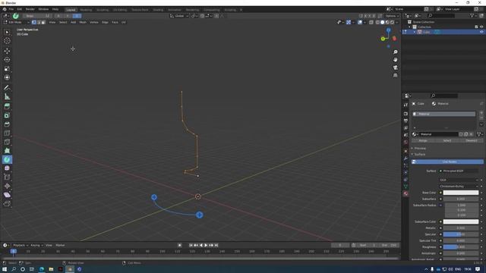Select the Inset Faces tool
The width and height of the screenshot is (486, 273).
click(7, 115)
